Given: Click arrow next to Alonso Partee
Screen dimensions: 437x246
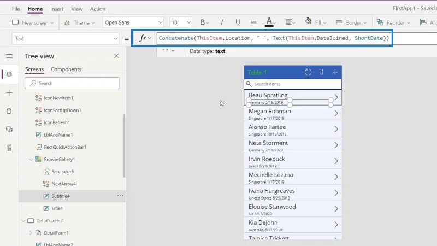Looking at the screenshot, I should click(x=336, y=129).
